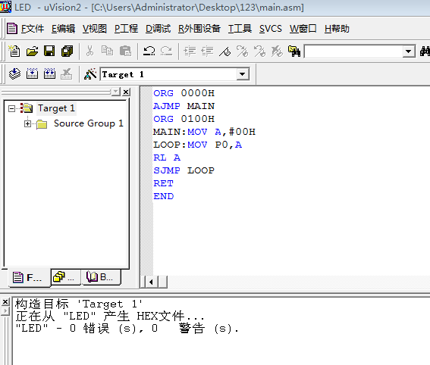Open Options for Target wand icon
Image resolution: width=430 pixels, height=365 pixels.
90,74
